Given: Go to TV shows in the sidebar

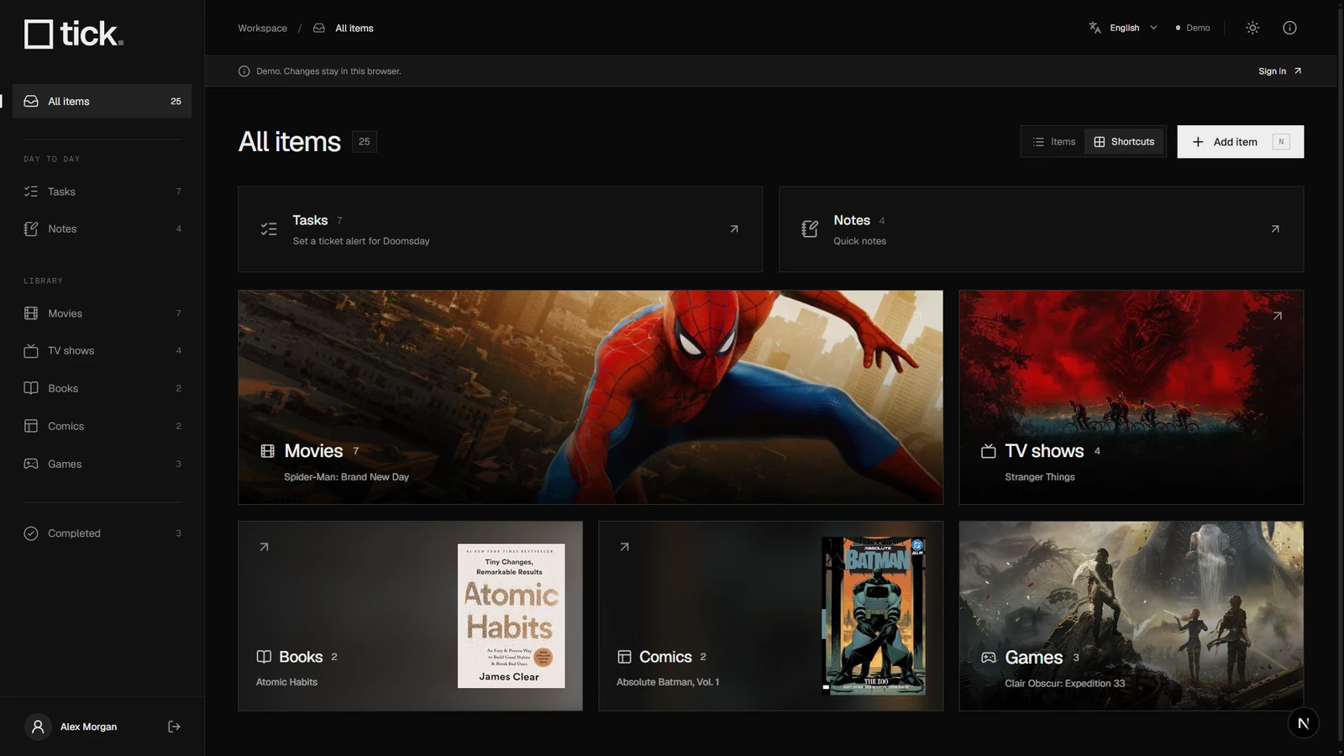Looking at the screenshot, I should point(102,350).
